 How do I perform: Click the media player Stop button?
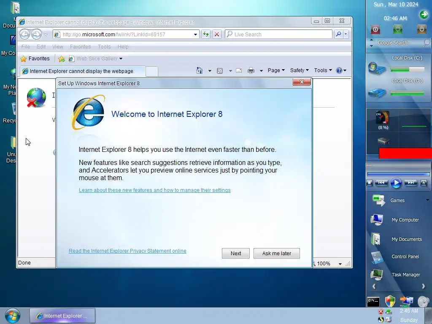(x=370, y=183)
